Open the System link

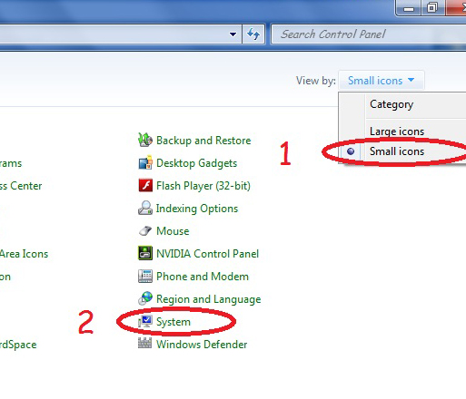click(174, 322)
